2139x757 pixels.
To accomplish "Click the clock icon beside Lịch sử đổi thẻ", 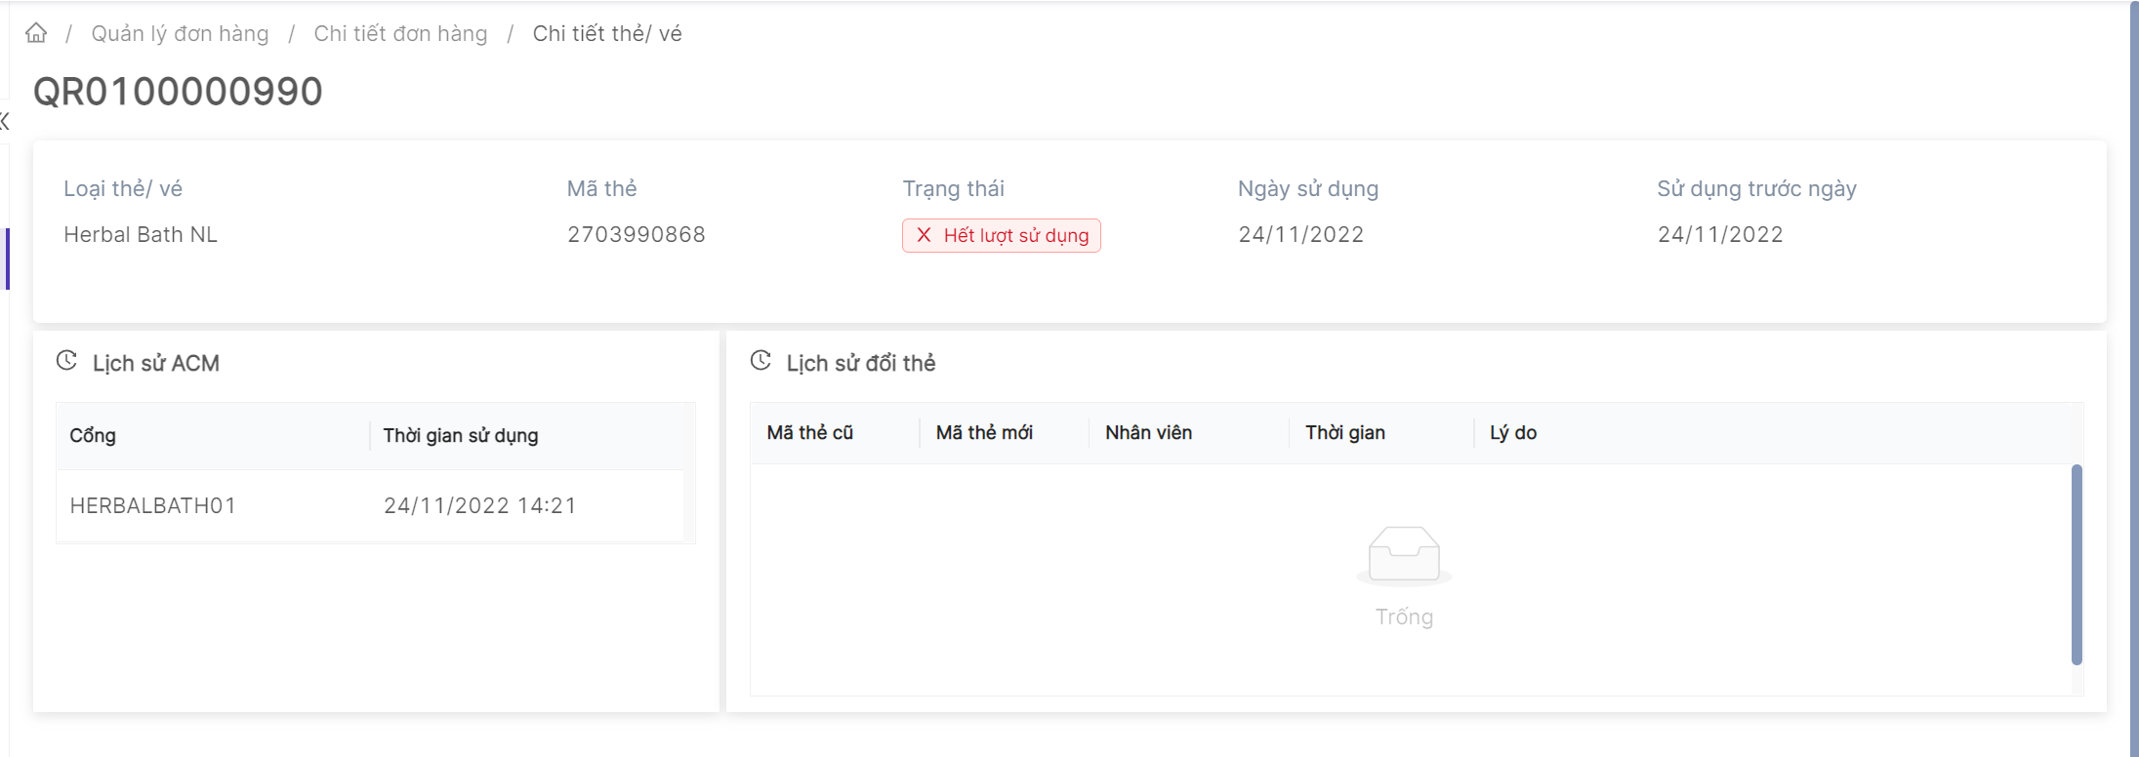I will [761, 361].
